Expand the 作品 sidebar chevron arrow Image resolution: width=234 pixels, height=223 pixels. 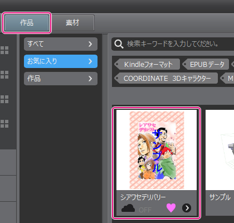[x=90, y=79]
